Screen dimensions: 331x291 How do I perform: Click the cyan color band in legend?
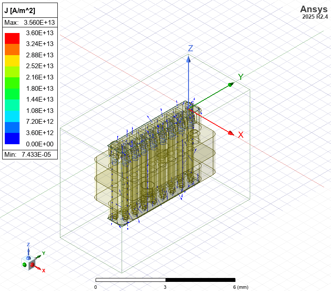[12, 116]
